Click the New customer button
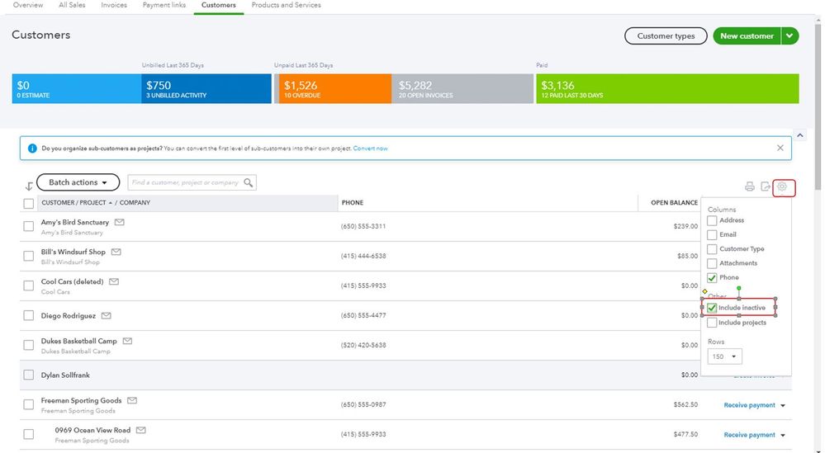The image size is (825, 453). pos(747,36)
